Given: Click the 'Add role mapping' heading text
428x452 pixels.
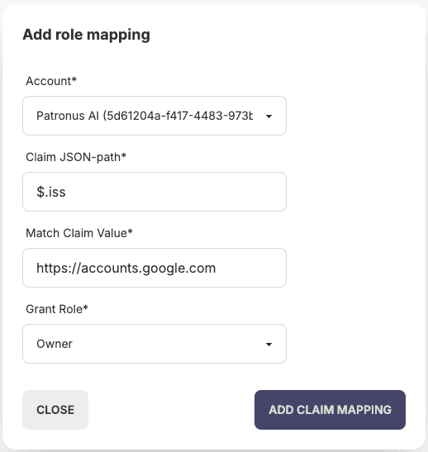Looking at the screenshot, I should pos(87,35).
